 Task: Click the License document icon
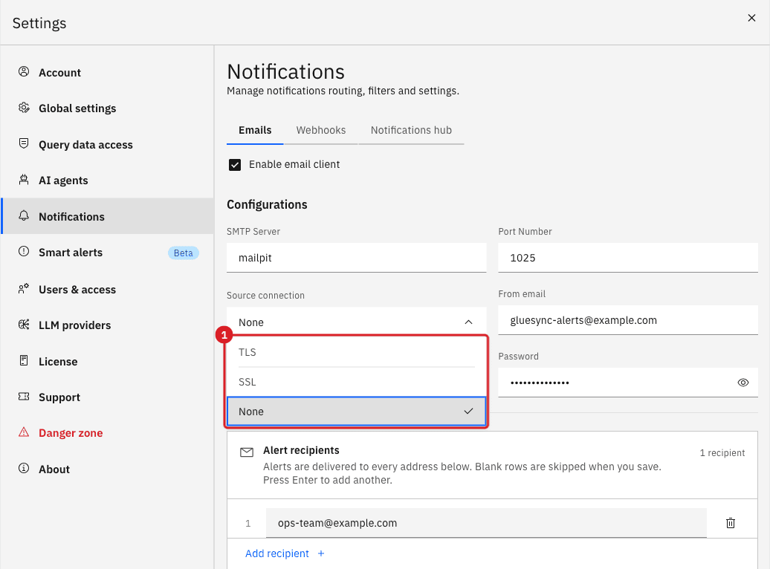tap(24, 361)
